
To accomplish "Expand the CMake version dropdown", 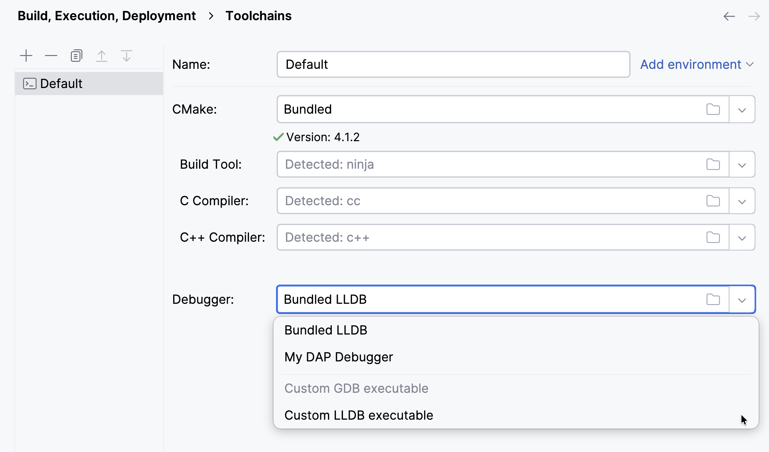I will (x=741, y=109).
